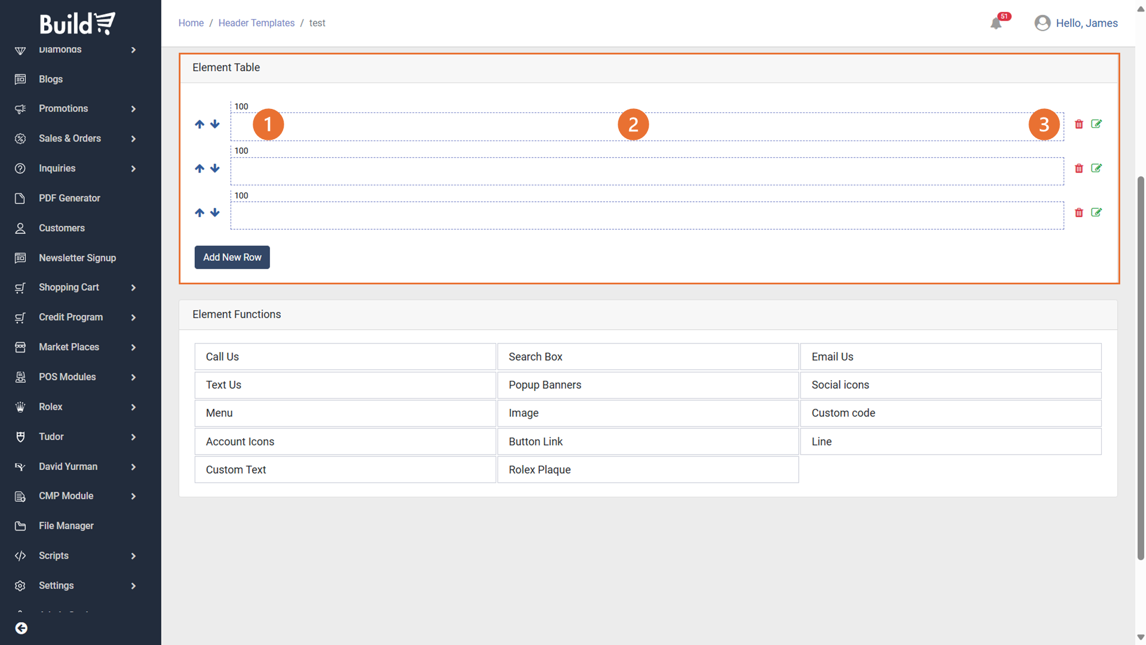The width and height of the screenshot is (1146, 645).
Task: Click the Add New Row button
Action: tap(232, 257)
